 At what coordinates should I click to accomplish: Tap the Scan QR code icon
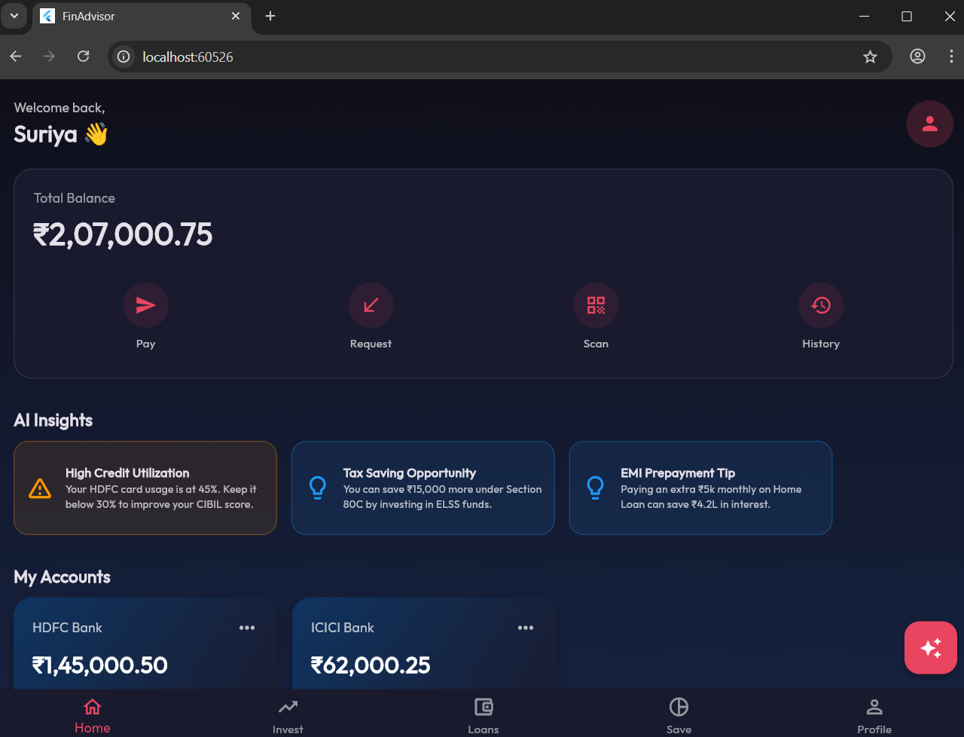596,305
